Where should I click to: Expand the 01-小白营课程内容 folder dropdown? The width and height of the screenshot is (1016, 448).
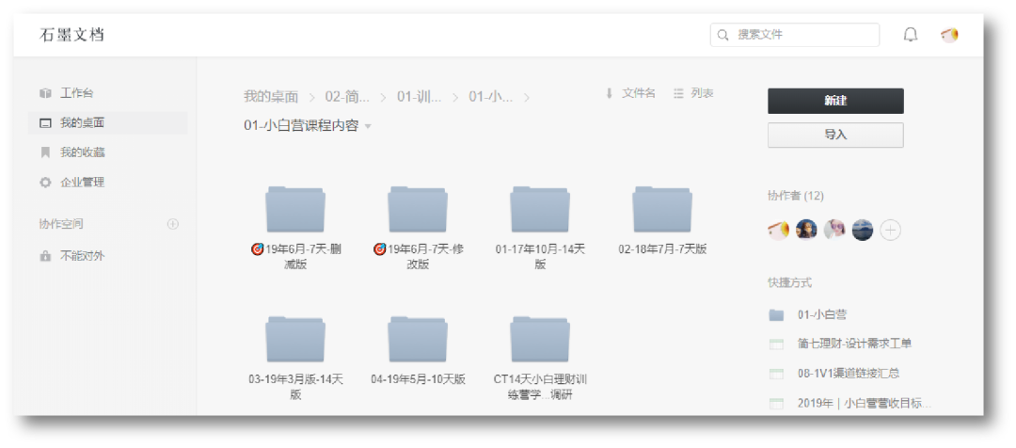[x=368, y=126]
